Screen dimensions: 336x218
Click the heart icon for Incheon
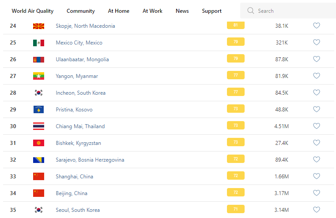[x=317, y=92]
